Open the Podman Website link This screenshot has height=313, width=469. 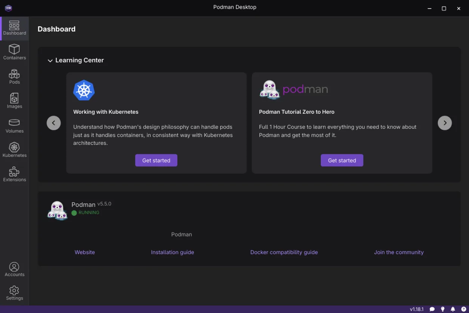coord(85,252)
